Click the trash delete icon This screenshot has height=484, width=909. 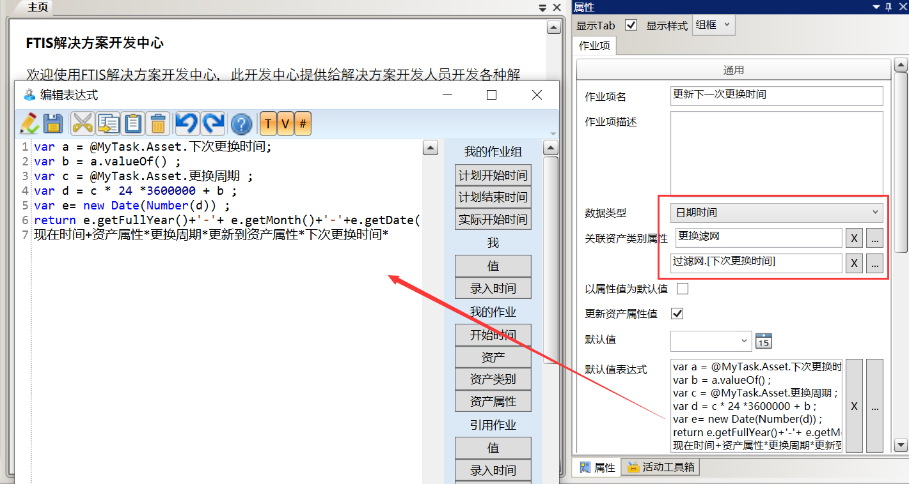click(x=158, y=123)
